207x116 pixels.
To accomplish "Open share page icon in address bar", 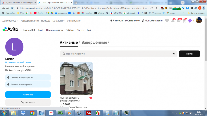I will [152, 8].
